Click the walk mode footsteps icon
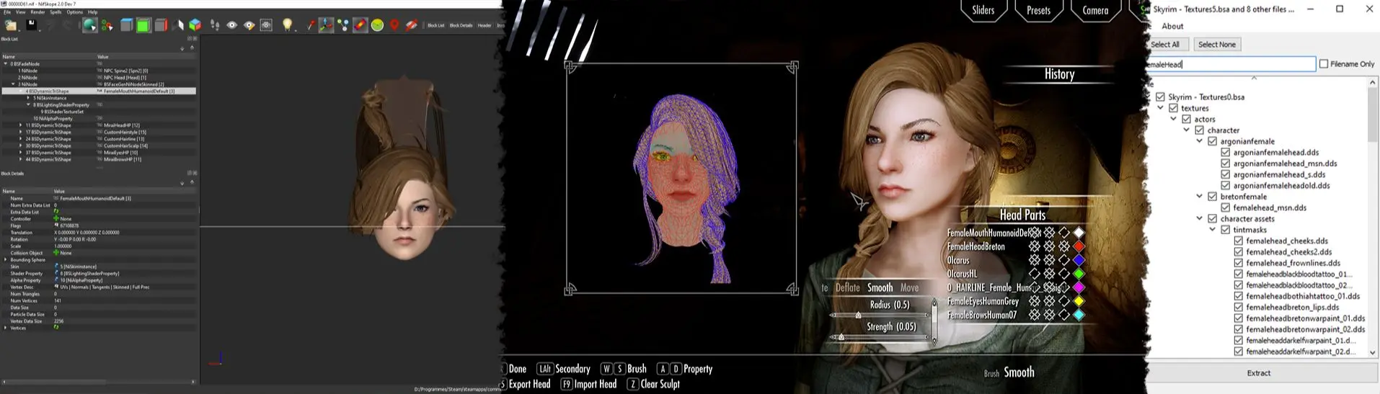Image resolution: width=1380 pixels, height=394 pixels. (x=214, y=25)
